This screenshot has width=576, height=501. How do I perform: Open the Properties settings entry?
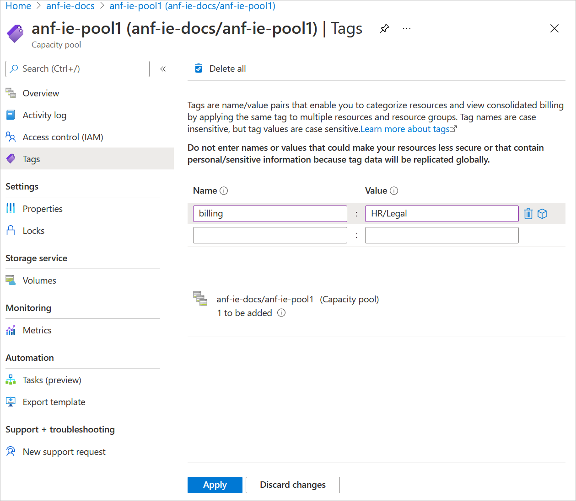(x=42, y=208)
